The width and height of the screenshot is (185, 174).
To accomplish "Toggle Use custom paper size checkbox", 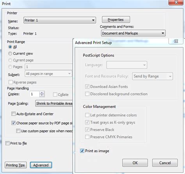I will 18,131.
